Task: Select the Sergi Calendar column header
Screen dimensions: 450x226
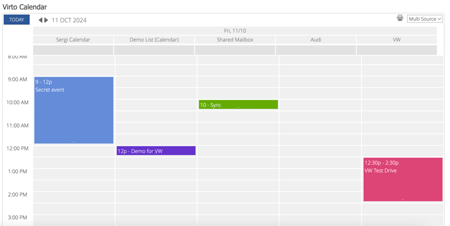Action: (73, 40)
